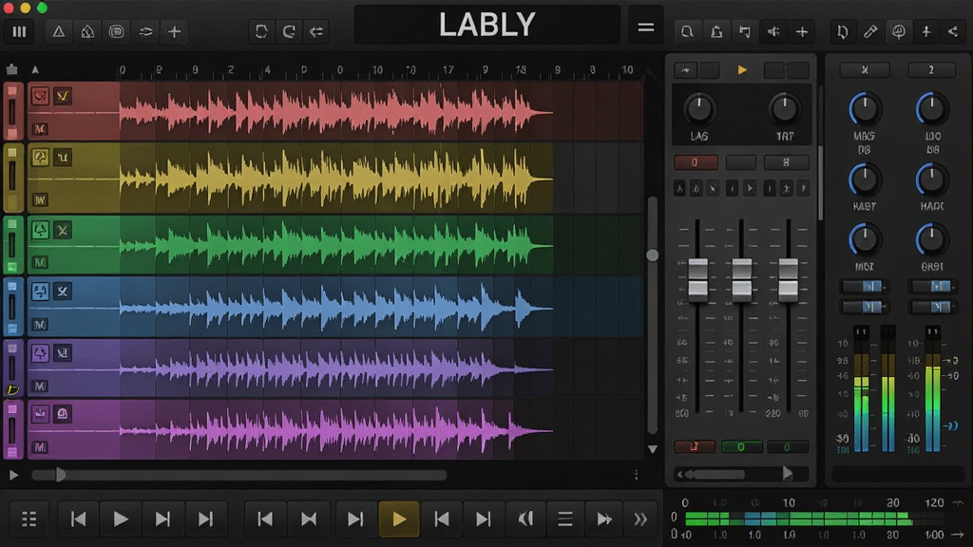
Task: Click the magnifier search icon in right toolbar
Action: 687,31
